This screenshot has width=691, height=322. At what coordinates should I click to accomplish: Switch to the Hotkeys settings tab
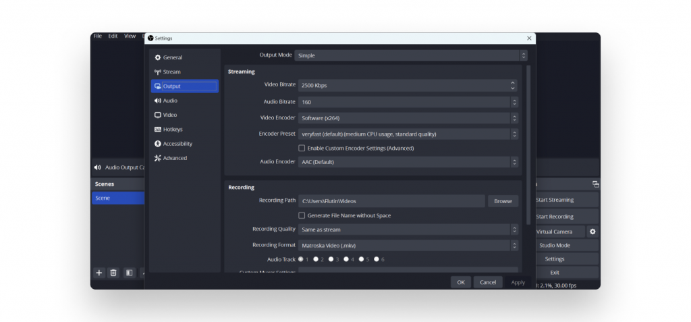185,129
